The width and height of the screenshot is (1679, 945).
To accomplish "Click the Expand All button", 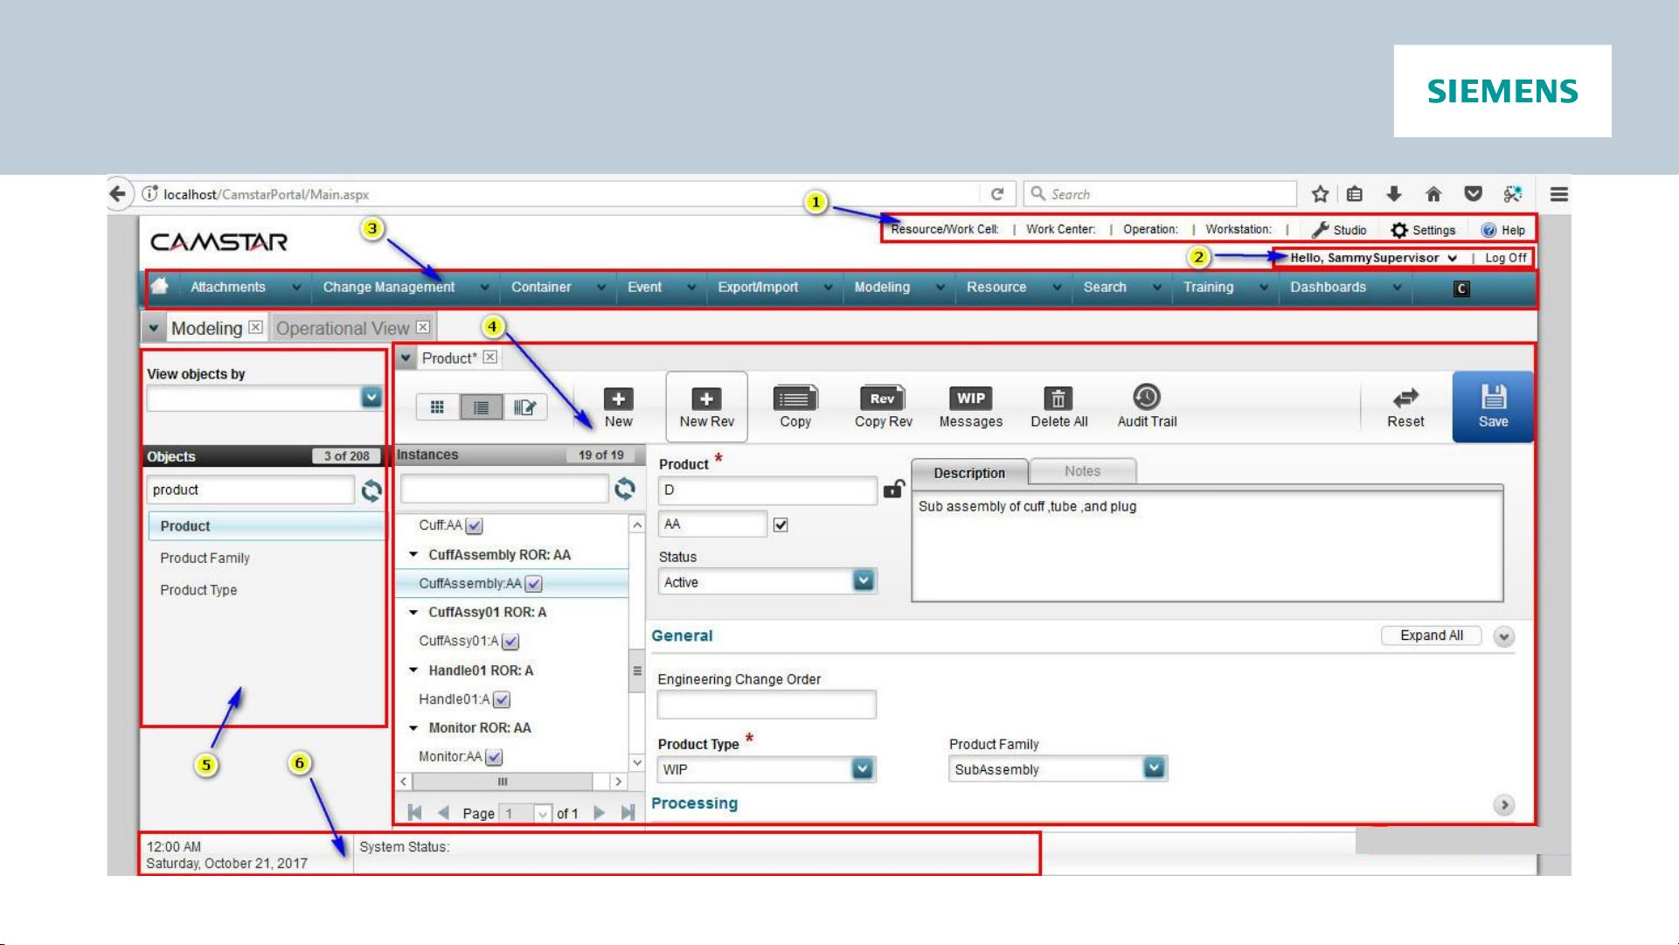I will coord(1431,636).
